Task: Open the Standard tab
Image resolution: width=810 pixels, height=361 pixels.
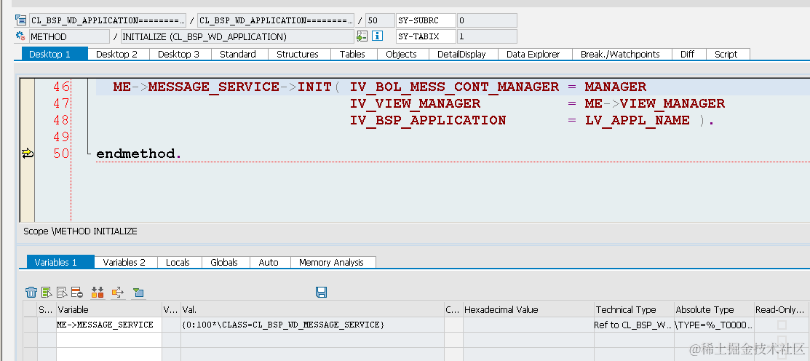Action: 238,55
